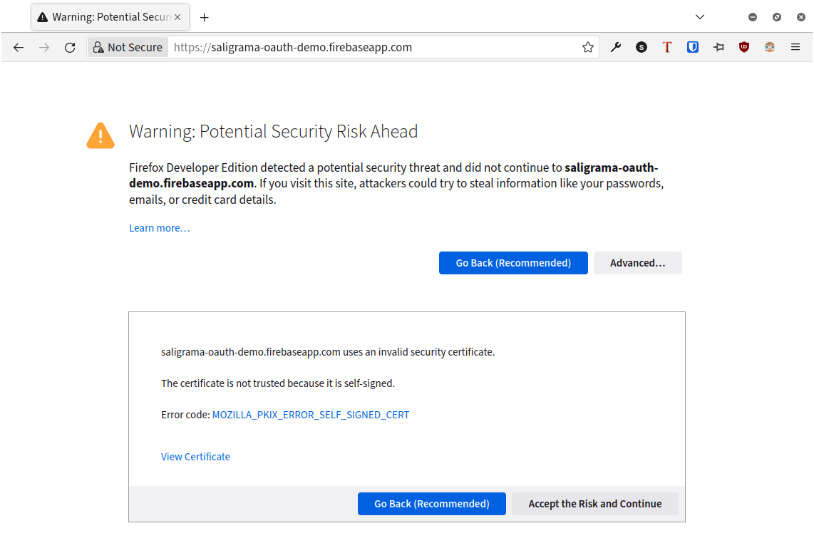Click the top Go Back (Recommended) button
This screenshot has height=548, width=814.
(x=513, y=263)
